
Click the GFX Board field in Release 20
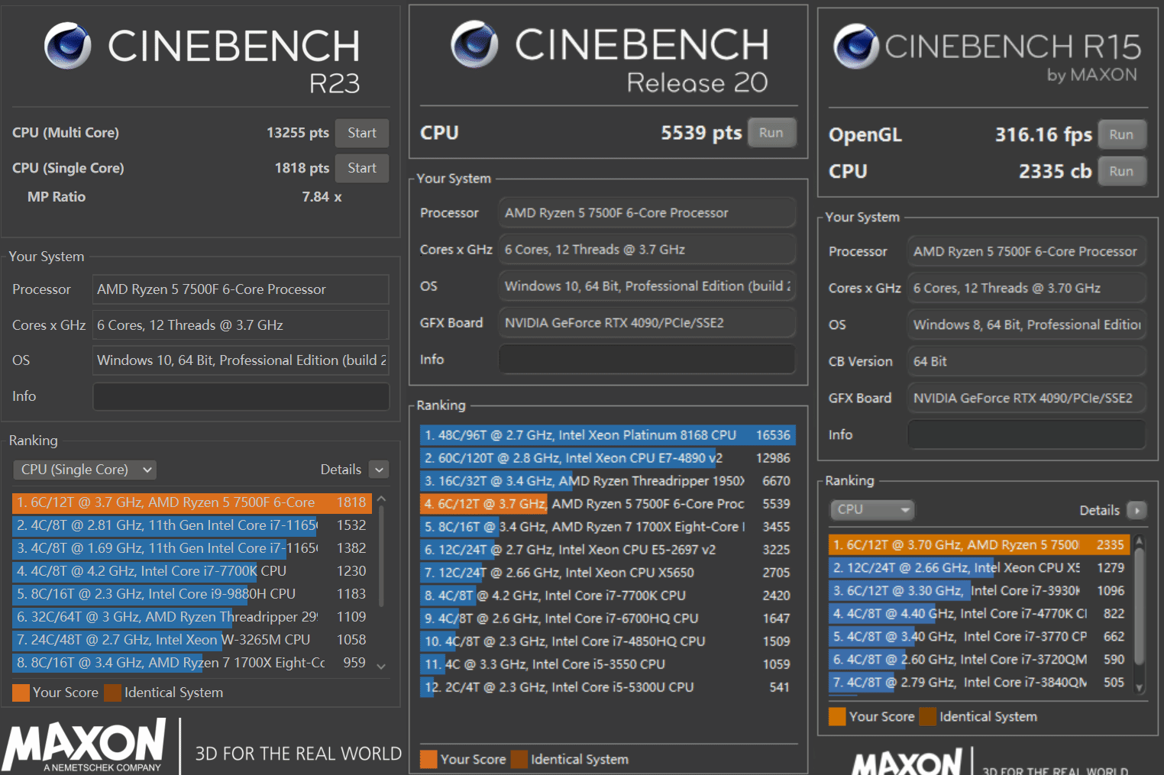647,323
